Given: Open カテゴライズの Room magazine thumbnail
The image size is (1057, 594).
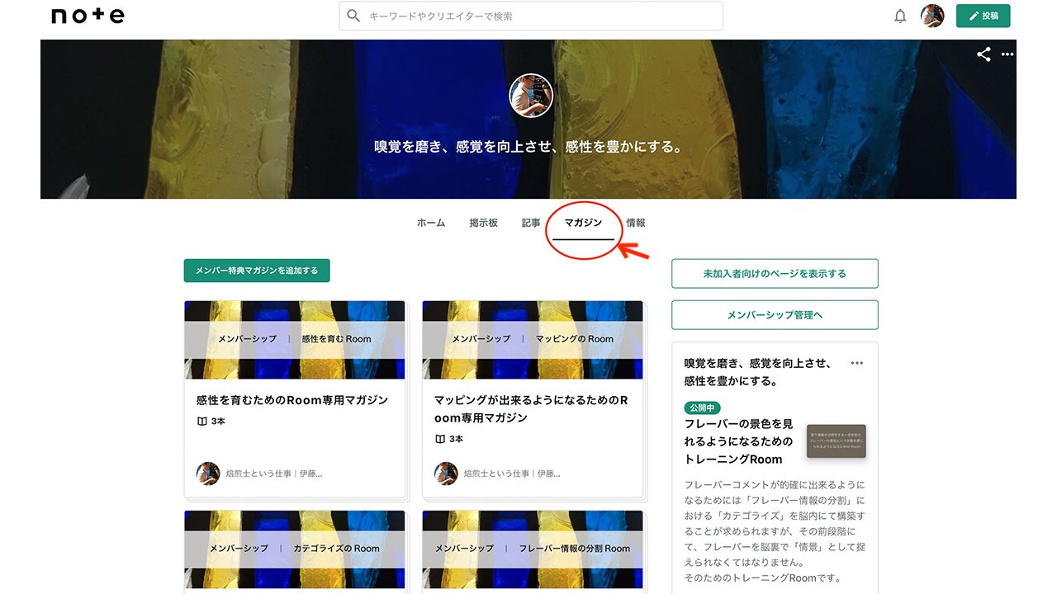Looking at the screenshot, I should pyautogui.click(x=295, y=549).
